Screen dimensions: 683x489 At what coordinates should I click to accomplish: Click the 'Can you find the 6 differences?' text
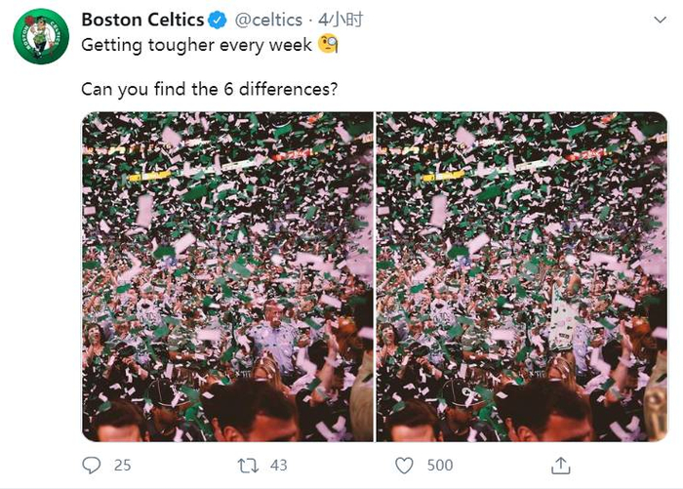[209, 90]
